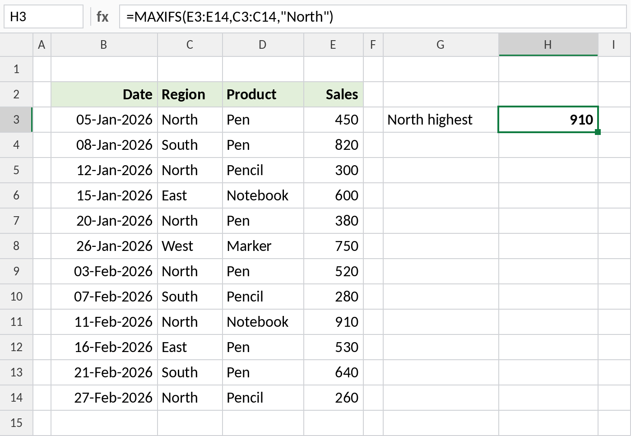Select row 3 header

[16, 120]
